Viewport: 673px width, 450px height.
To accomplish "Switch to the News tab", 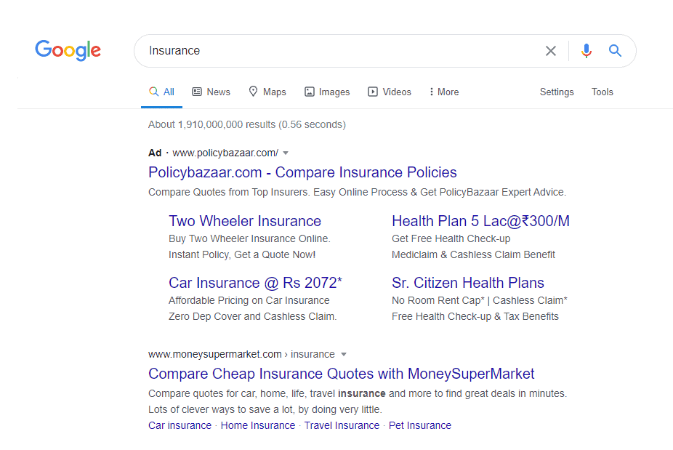I will coord(211,92).
